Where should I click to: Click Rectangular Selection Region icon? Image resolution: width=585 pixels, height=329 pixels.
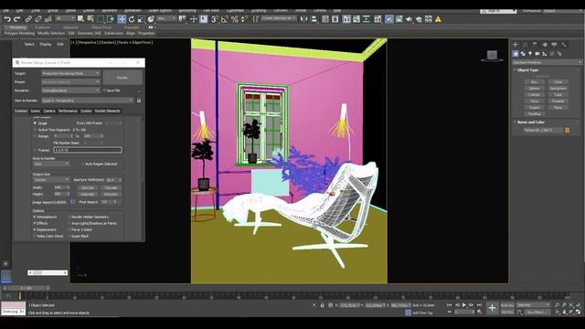pyautogui.click(x=101, y=19)
